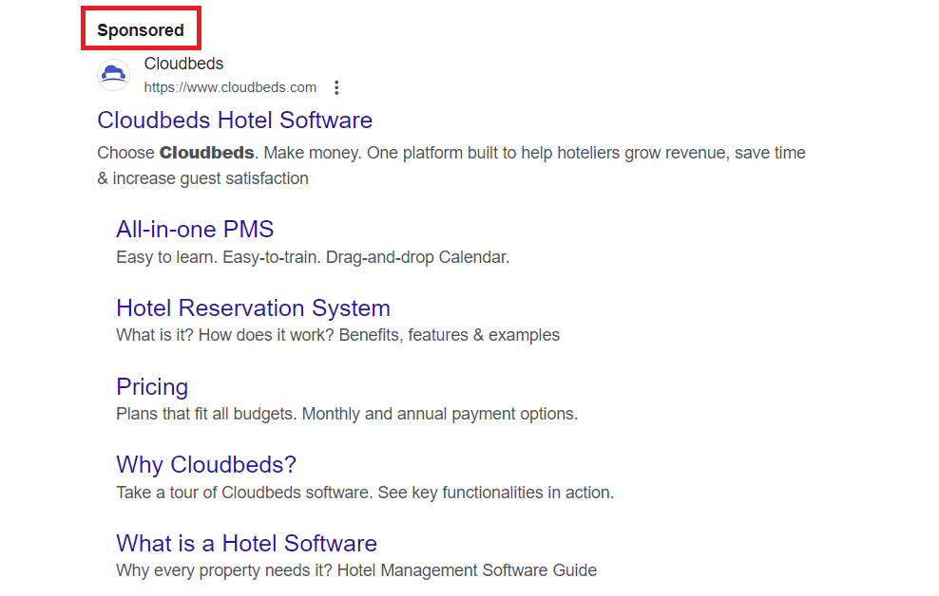939x596 pixels.
Task: Open the All-in-one PMS sitelink
Action: point(195,229)
